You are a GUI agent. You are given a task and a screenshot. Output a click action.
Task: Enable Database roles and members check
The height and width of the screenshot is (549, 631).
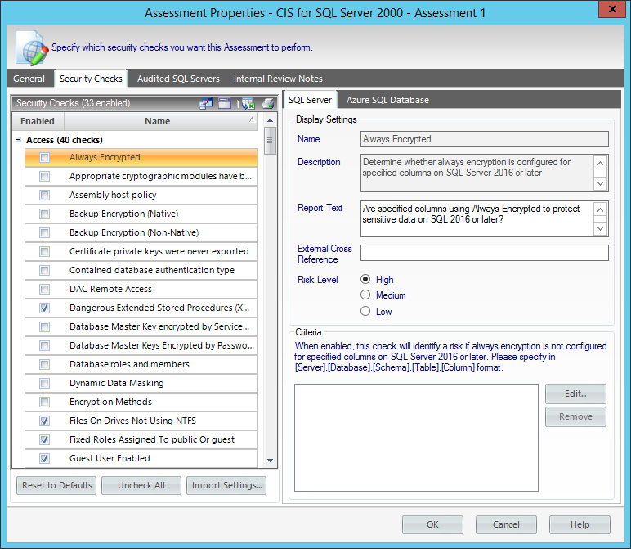click(x=45, y=365)
